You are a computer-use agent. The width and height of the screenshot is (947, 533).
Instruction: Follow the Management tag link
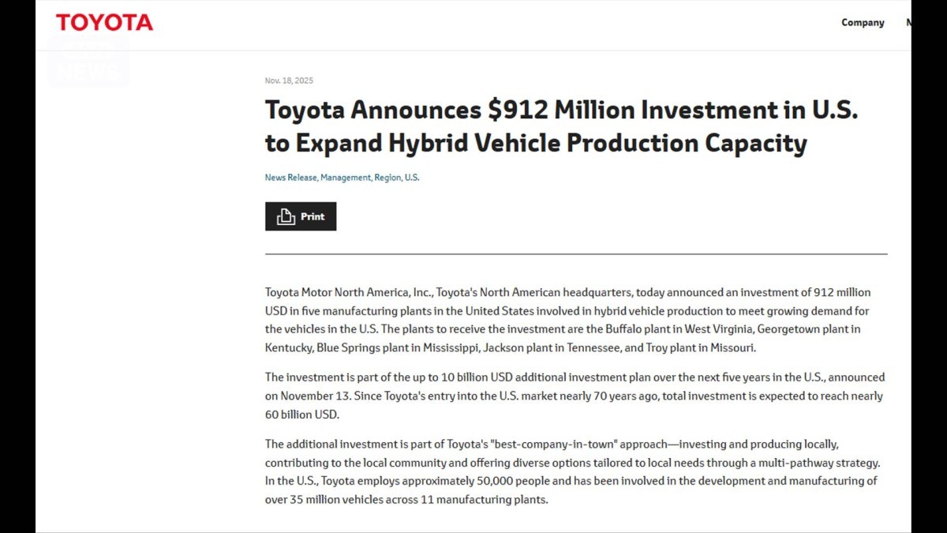pos(345,178)
